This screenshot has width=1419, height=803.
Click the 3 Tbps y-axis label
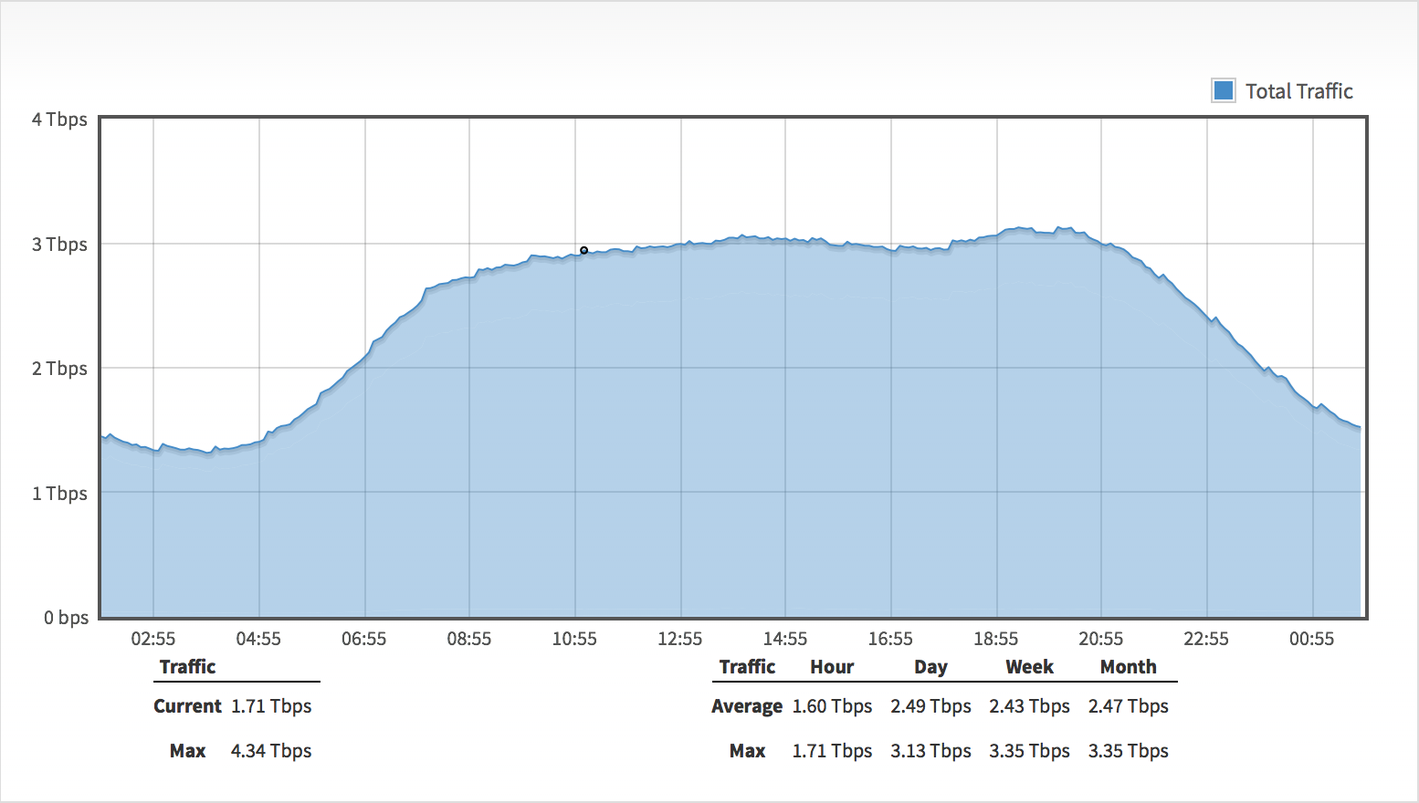tap(59, 245)
